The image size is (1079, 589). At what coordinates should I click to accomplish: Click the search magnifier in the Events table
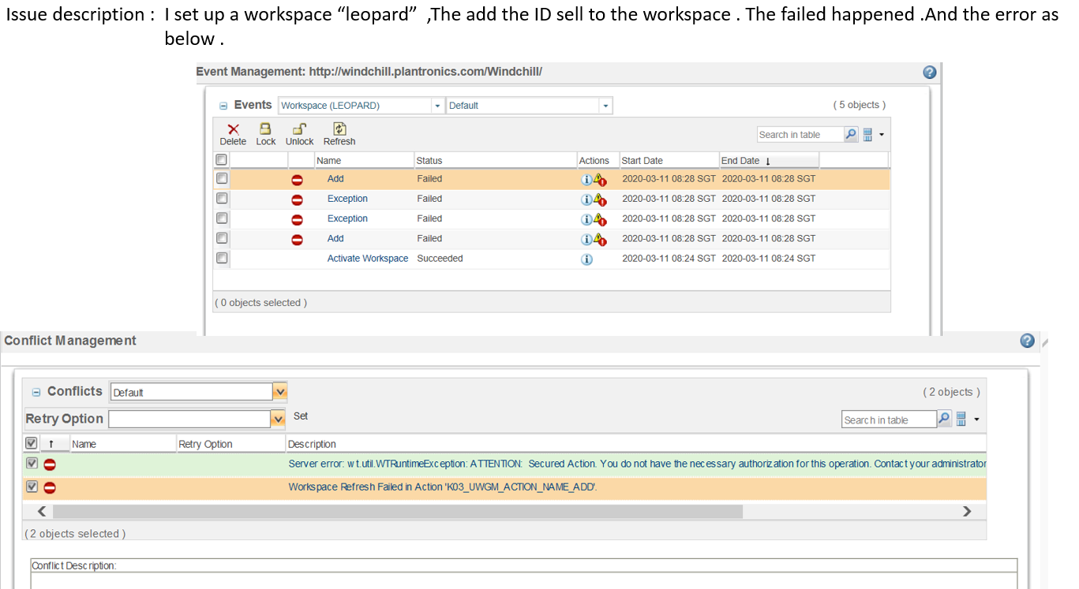850,134
